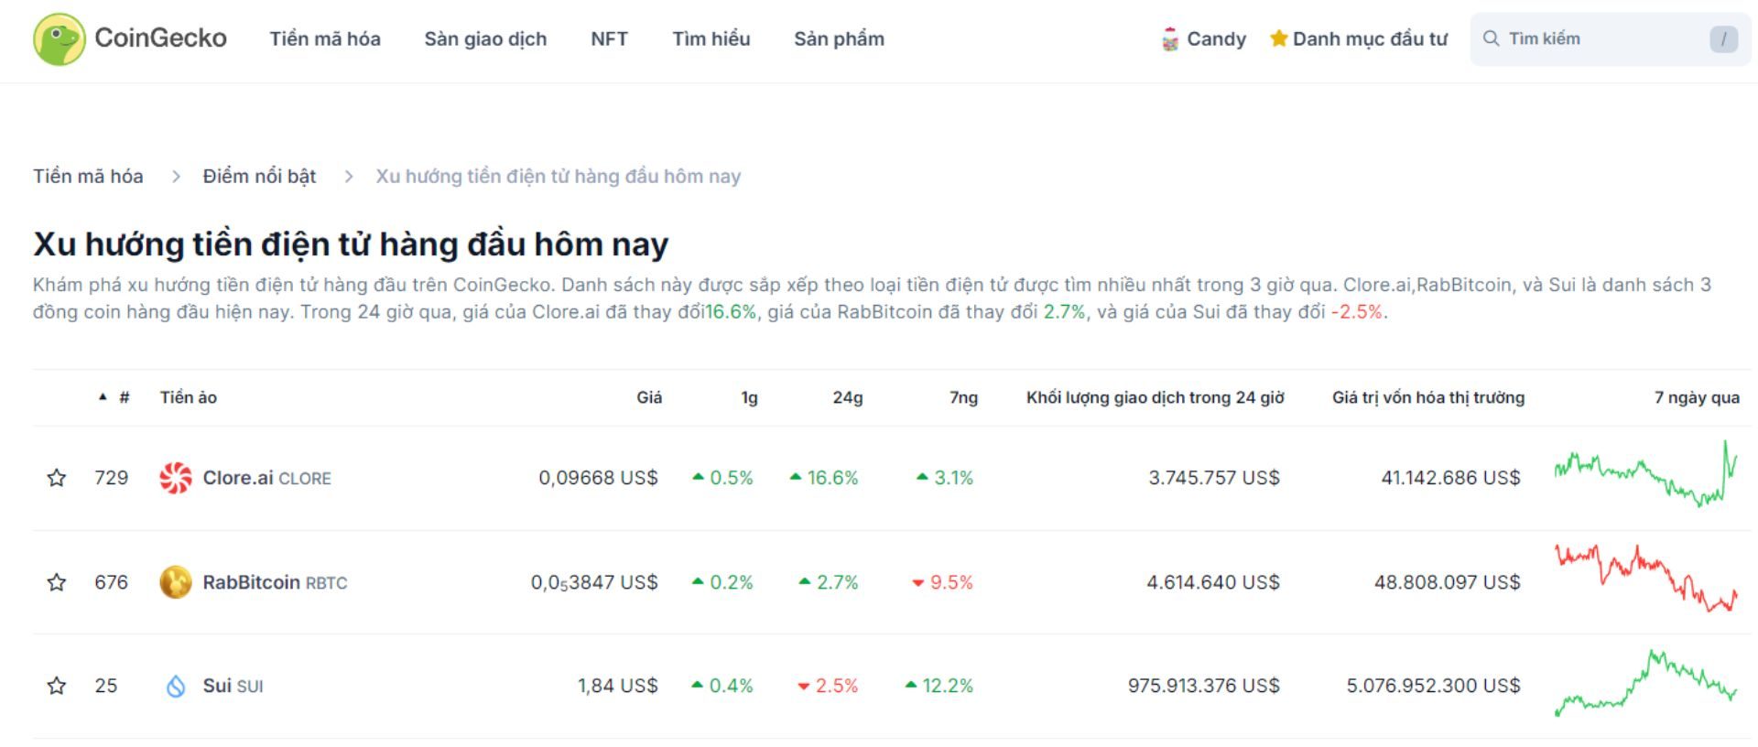Open RabBitcoin red 7-day sparkline chart
Screen dimensions: 1758x747
1645,579
